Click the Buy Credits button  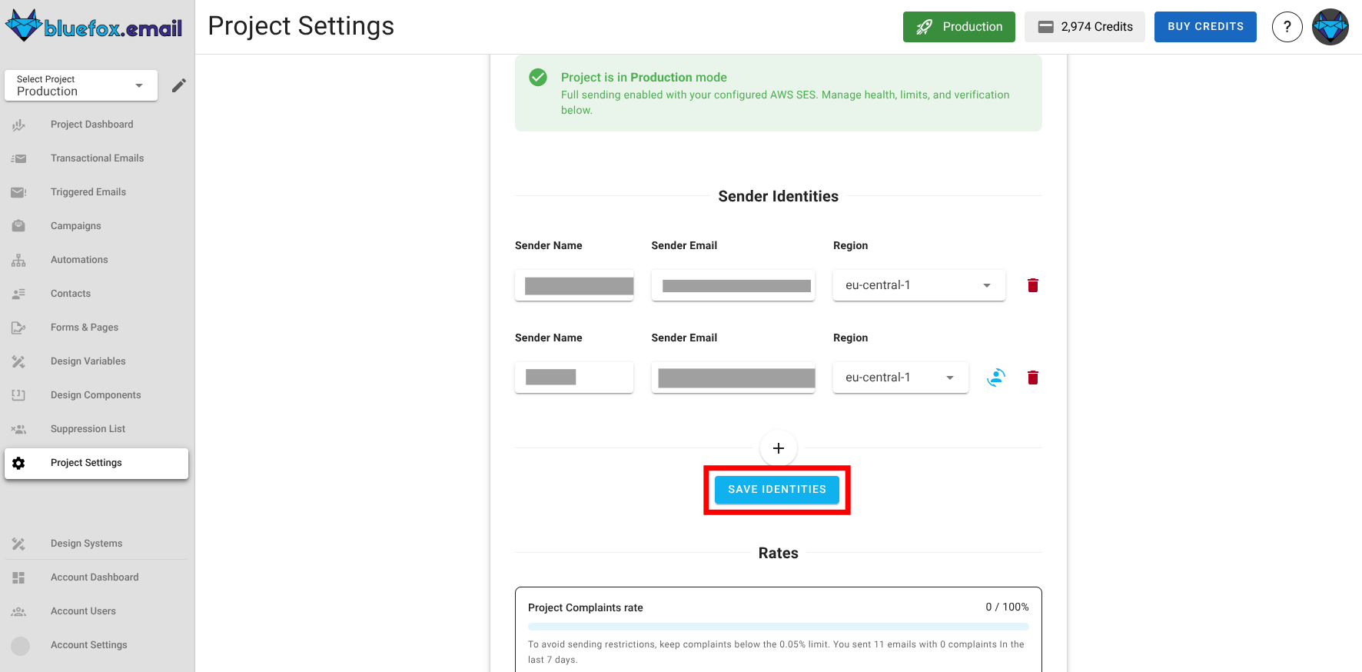[x=1204, y=27]
